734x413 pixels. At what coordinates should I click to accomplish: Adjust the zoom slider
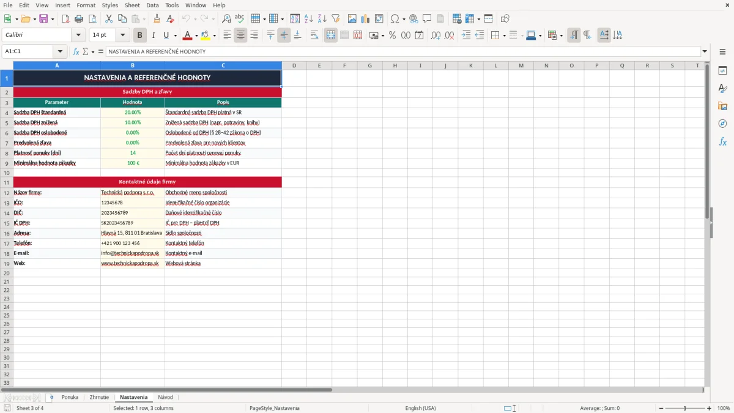click(x=684, y=408)
